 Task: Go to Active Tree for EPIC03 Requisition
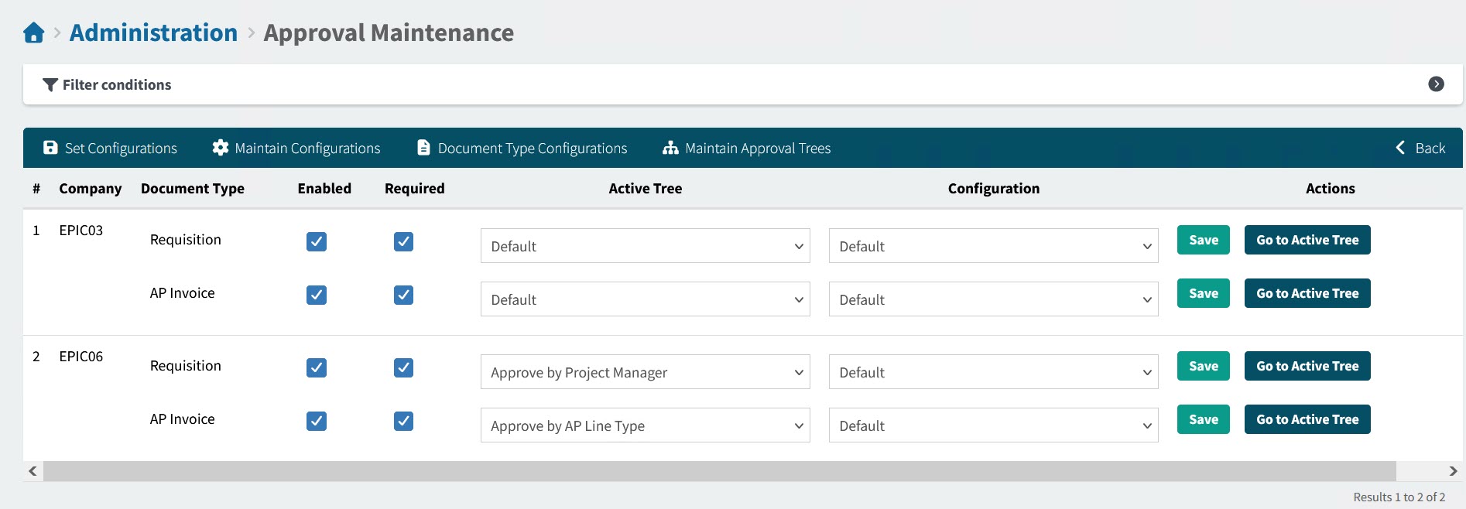1307,240
